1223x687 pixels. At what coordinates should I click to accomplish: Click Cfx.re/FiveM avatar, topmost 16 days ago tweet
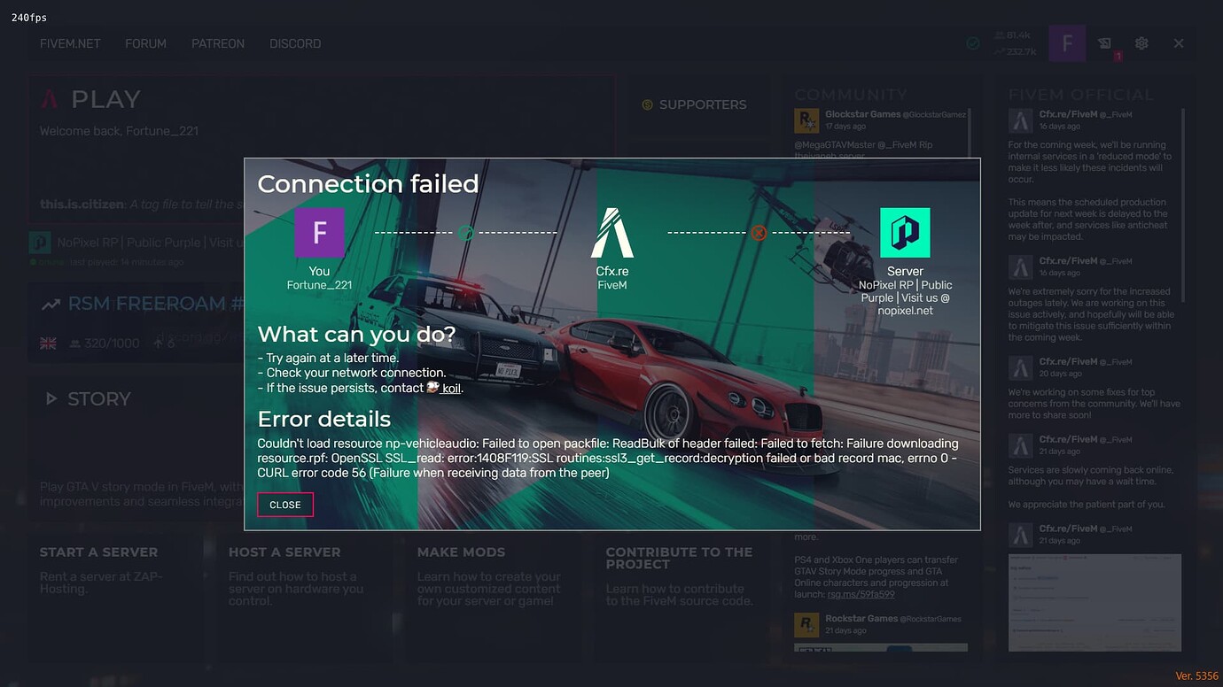(x=1020, y=120)
